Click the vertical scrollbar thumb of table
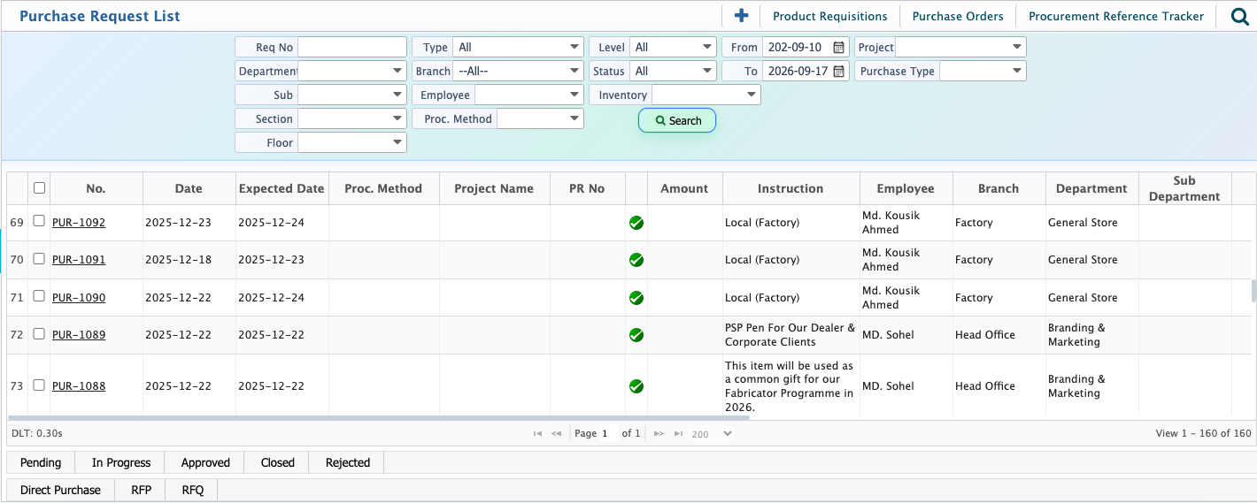This screenshot has width=1257, height=503. click(1253, 291)
